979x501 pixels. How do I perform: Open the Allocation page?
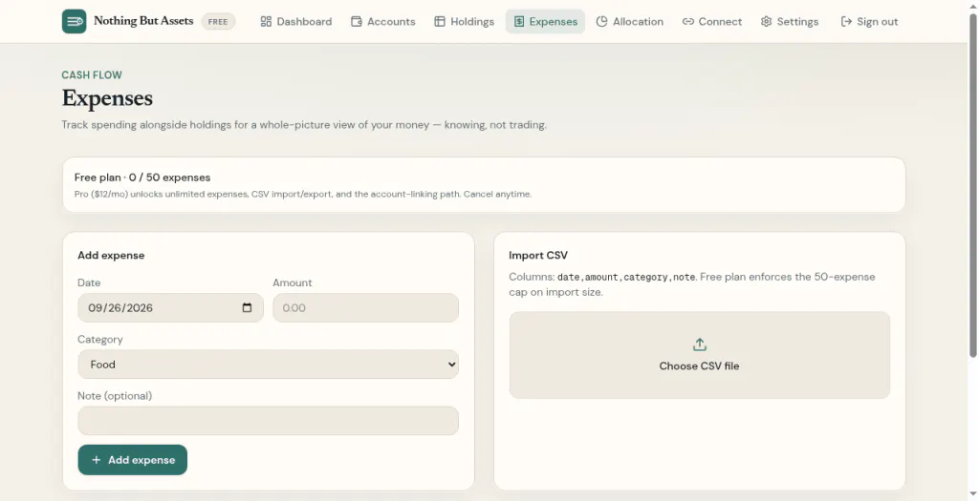629,21
